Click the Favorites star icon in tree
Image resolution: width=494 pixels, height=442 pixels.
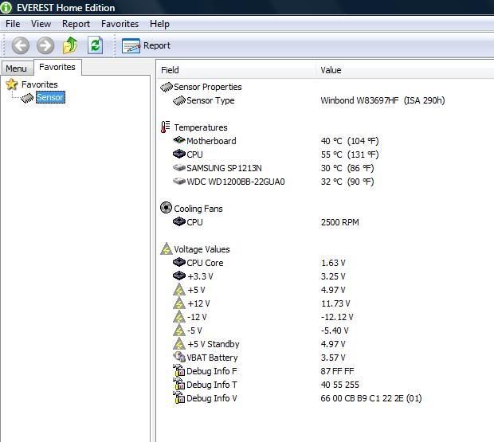(12, 84)
